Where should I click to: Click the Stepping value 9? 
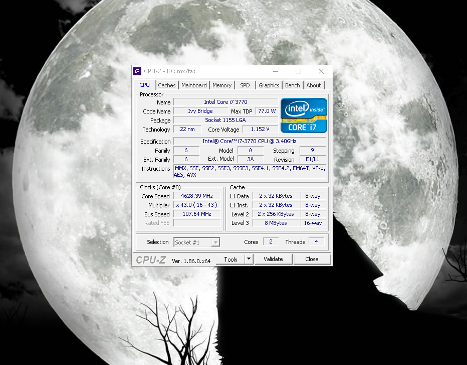coord(313,150)
